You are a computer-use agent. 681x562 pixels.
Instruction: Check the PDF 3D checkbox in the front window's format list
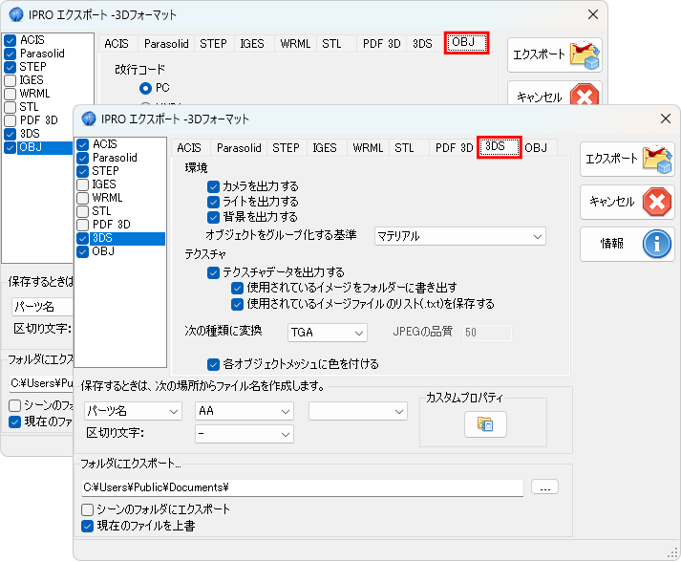pyautogui.click(x=82, y=226)
